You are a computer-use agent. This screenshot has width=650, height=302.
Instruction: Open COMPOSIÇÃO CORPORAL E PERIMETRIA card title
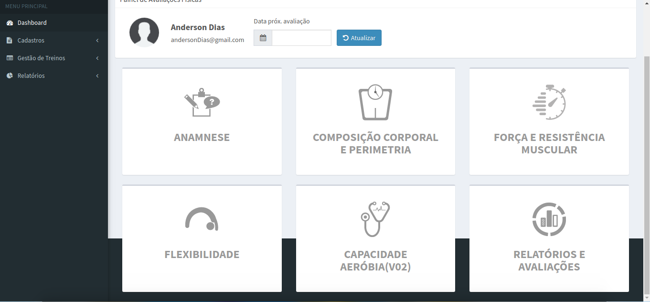[375, 143]
